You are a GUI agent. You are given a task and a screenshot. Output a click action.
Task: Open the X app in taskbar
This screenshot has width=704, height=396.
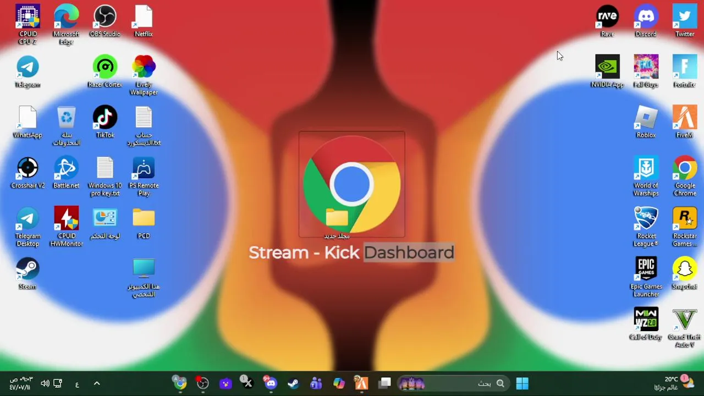248,383
